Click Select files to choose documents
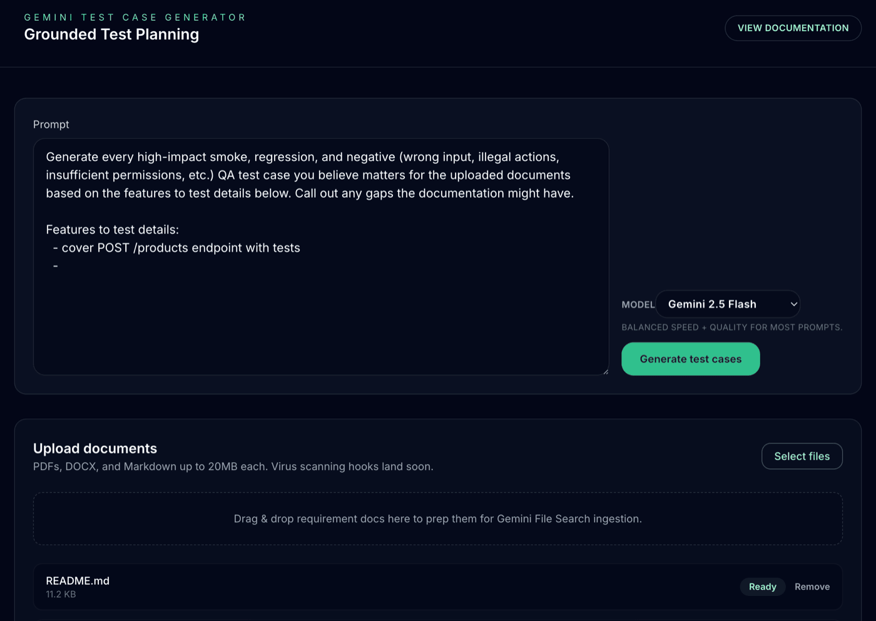876x621 pixels. click(x=802, y=456)
